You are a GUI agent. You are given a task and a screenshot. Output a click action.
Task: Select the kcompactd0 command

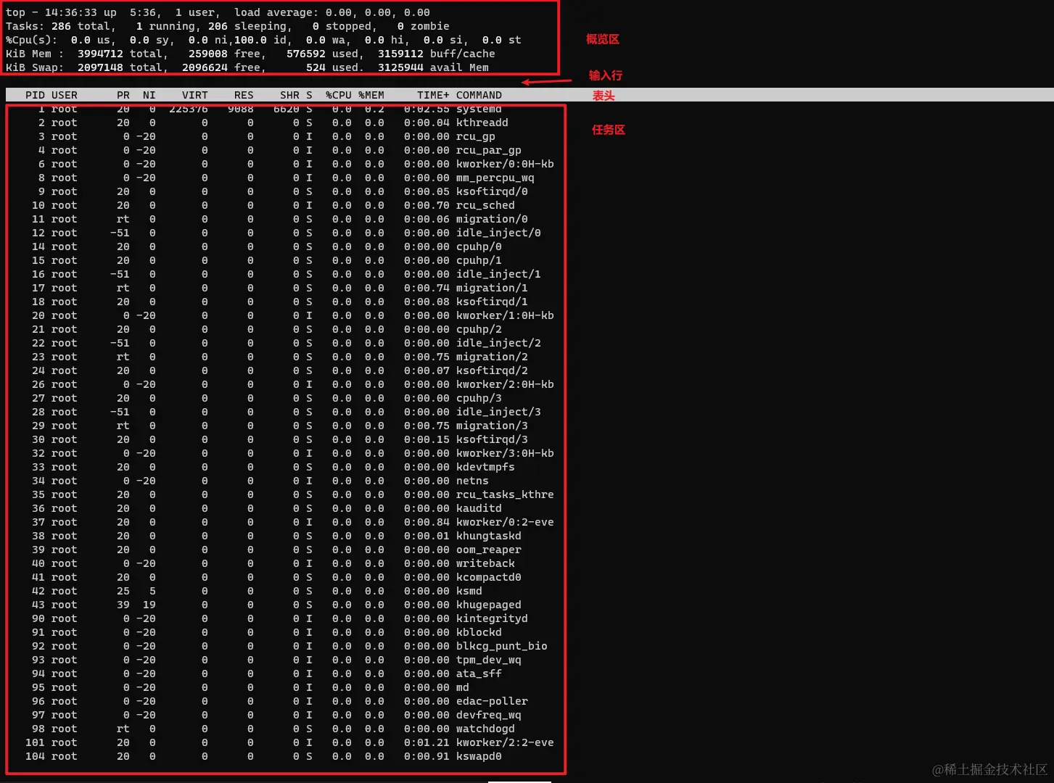click(x=489, y=577)
